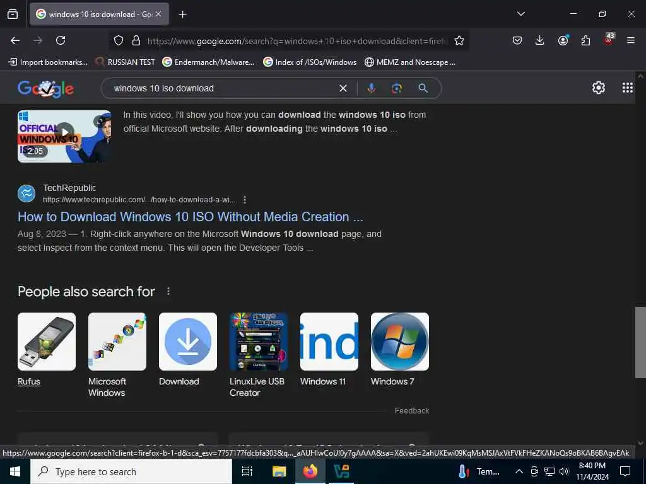
Task: Start Google voice search microphone
Action: pyautogui.click(x=371, y=88)
